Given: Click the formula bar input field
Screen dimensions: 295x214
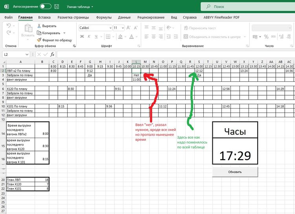Looking at the screenshot, I should [x=176, y=55].
